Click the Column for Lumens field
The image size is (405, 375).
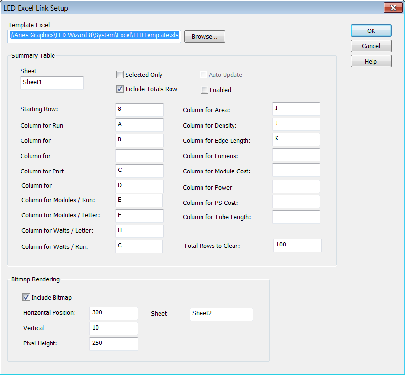[296, 155]
